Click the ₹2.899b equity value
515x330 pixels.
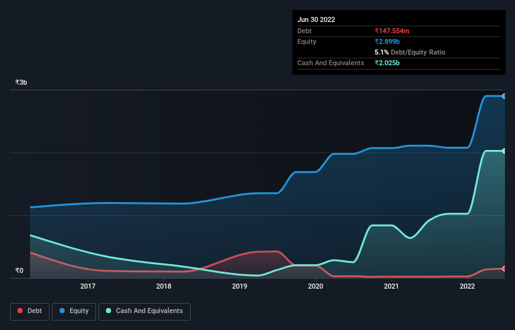(387, 41)
